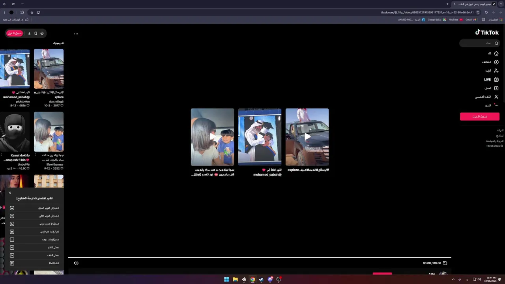Click the 00:08 / 00:08 time display

click(432, 263)
